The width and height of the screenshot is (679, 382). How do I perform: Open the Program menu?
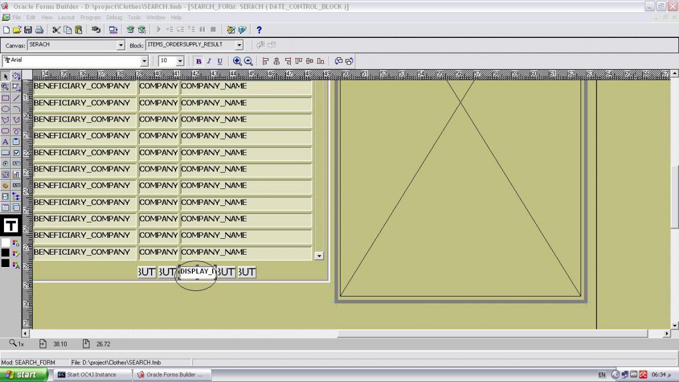coord(90,18)
